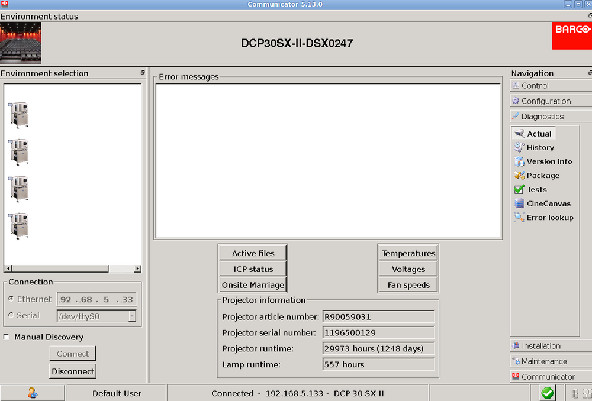Open the Tests page
The image size is (592, 401).
[x=530, y=189]
